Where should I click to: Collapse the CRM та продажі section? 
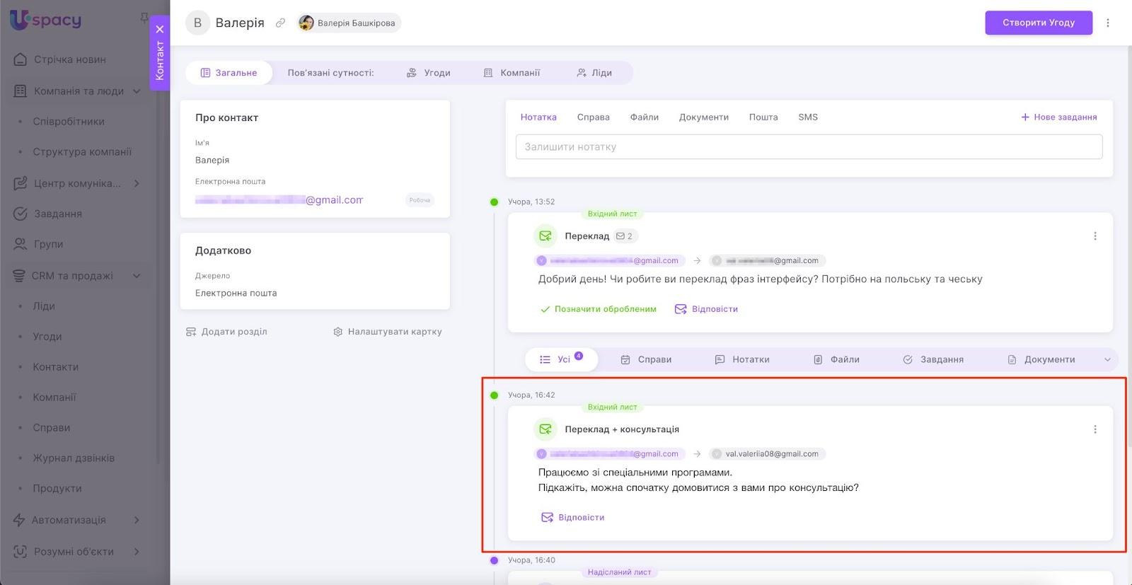pyautogui.click(x=137, y=276)
